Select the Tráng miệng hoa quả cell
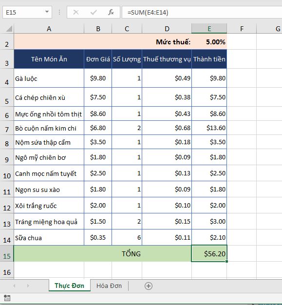The image size is (282, 305). tap(49, 221)
